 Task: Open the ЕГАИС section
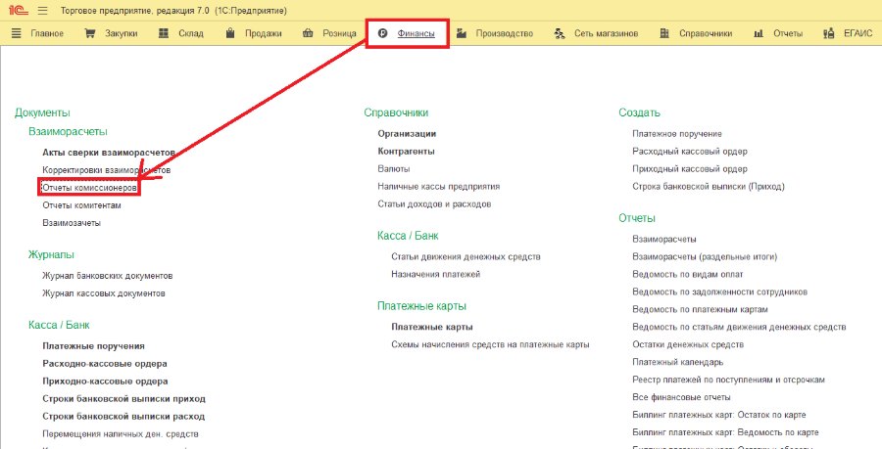coord(857,33)
